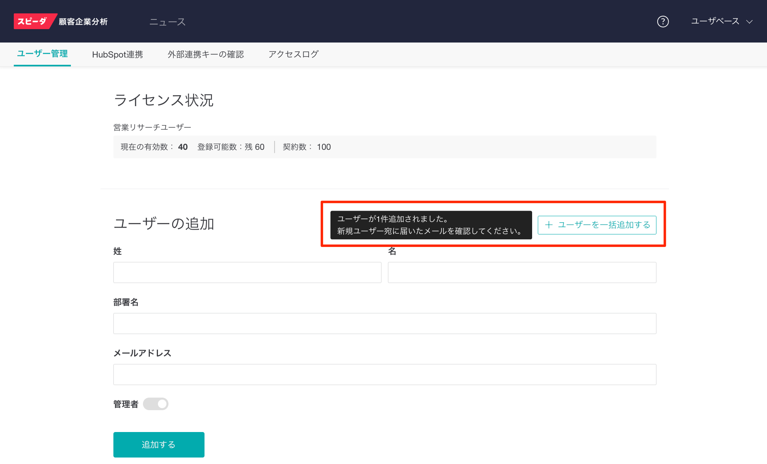Image resolution: width=767 pixels, height=464 pixels.
Task: Click the ユーザーを一括追加する button
Action: point(597,225)
